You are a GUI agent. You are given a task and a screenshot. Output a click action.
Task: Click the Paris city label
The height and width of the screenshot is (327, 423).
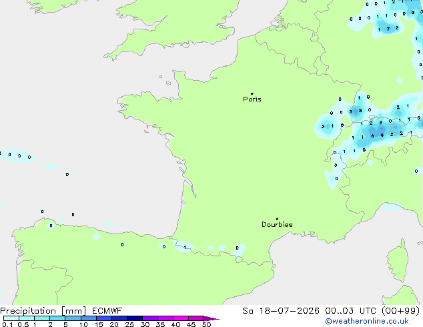click(252, 99)
